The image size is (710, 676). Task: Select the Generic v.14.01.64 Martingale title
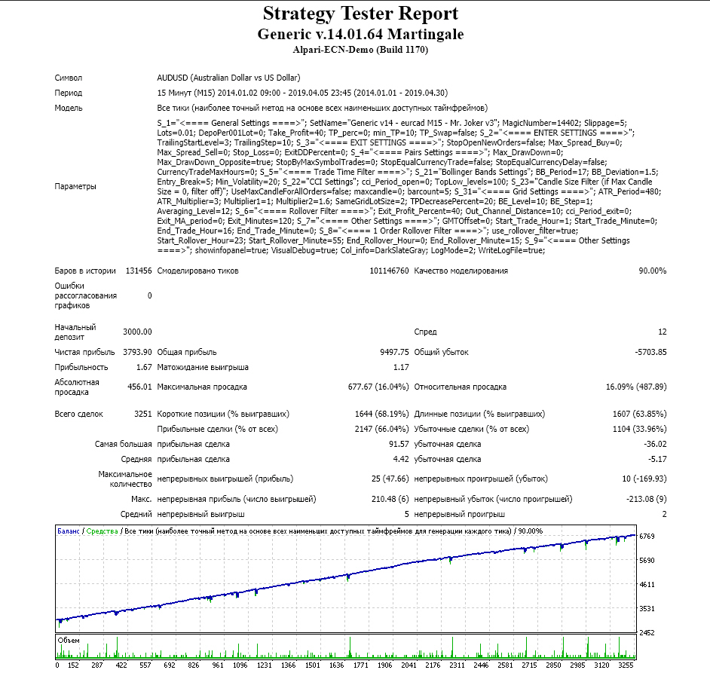360,35
